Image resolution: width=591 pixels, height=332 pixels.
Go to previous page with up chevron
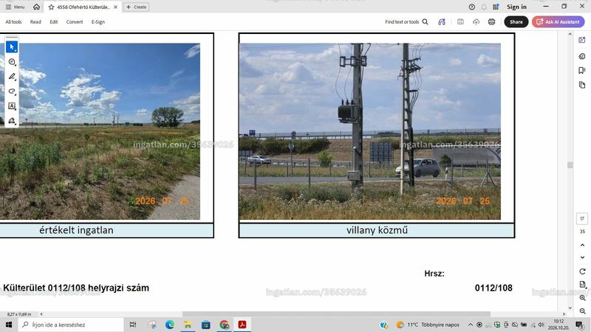[x=582, y=245]
